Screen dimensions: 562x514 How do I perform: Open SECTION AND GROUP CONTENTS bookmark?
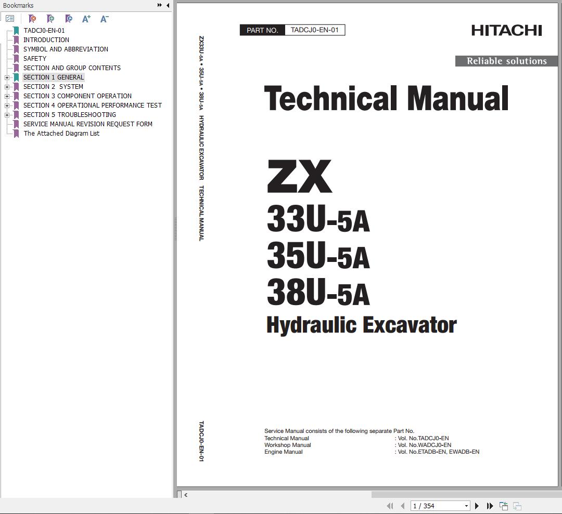[x=72, y=68]
